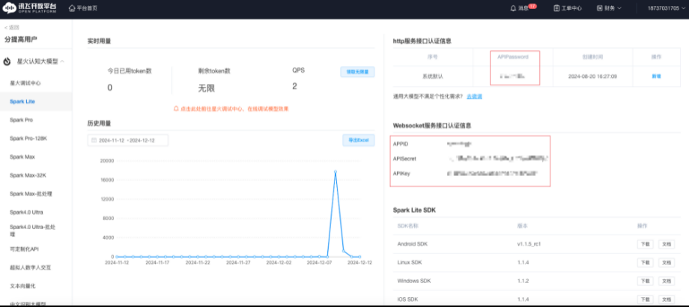689x307 pixels.
Task: Open 文本向量化 in the sidebar
Action: 22,286
